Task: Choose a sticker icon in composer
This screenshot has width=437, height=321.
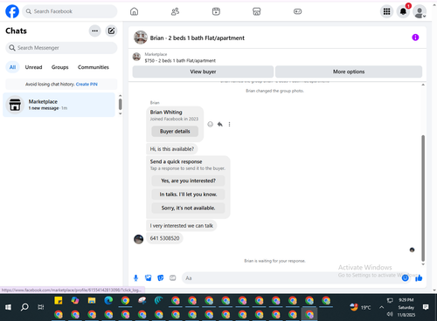Action: pos(161,278)
